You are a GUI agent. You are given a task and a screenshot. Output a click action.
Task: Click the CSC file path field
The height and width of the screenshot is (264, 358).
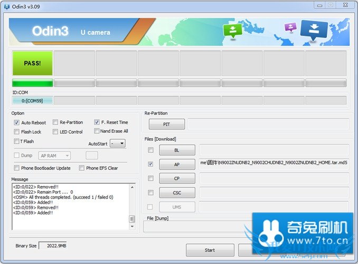tap(274, 193)
